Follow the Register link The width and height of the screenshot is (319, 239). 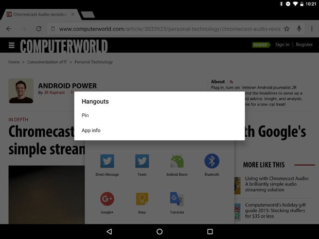click(304, 45)
